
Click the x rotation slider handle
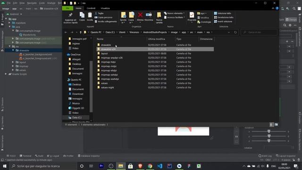(269, 131)
